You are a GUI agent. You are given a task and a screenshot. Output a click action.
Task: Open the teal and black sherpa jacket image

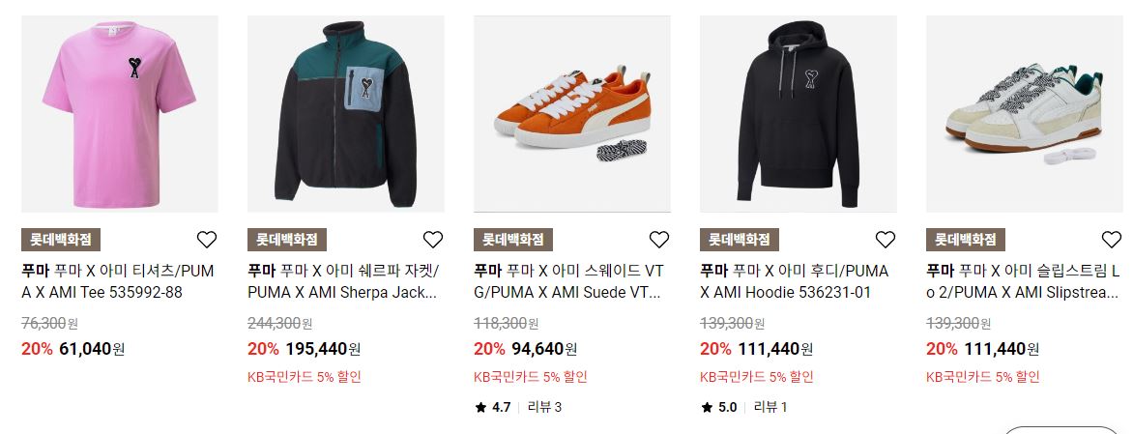pos(345,114)
